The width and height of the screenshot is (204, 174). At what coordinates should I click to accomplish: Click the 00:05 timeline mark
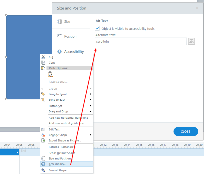pos(19,145)
